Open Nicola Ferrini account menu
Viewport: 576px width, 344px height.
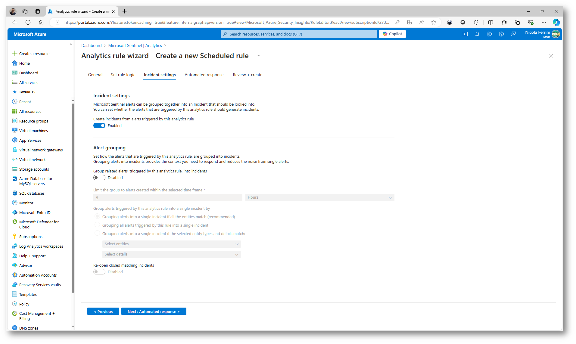542,34
